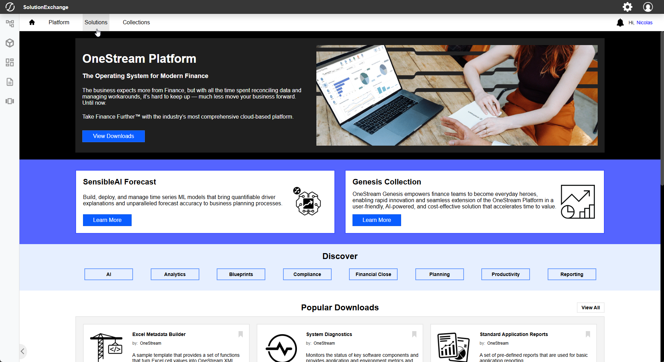
Task: Bookmark the System Diagnostics solution
Action: [x=414, y=334]
